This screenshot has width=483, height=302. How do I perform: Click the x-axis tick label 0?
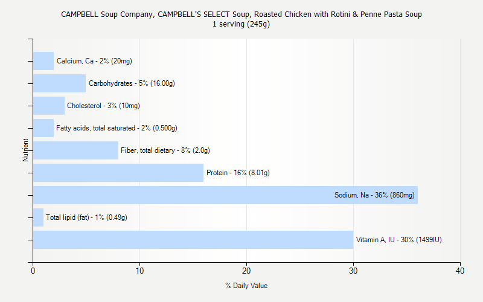pyautogui.click(x=33, y=271)
